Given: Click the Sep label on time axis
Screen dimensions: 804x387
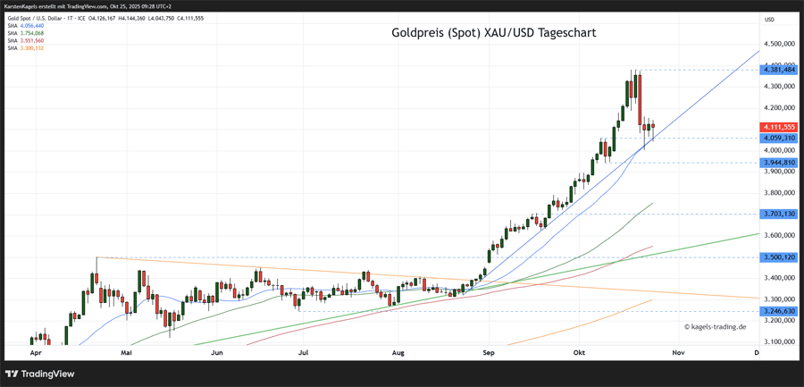Looking at the screenshot, I should pyautogui.click(x=489, y=353).
